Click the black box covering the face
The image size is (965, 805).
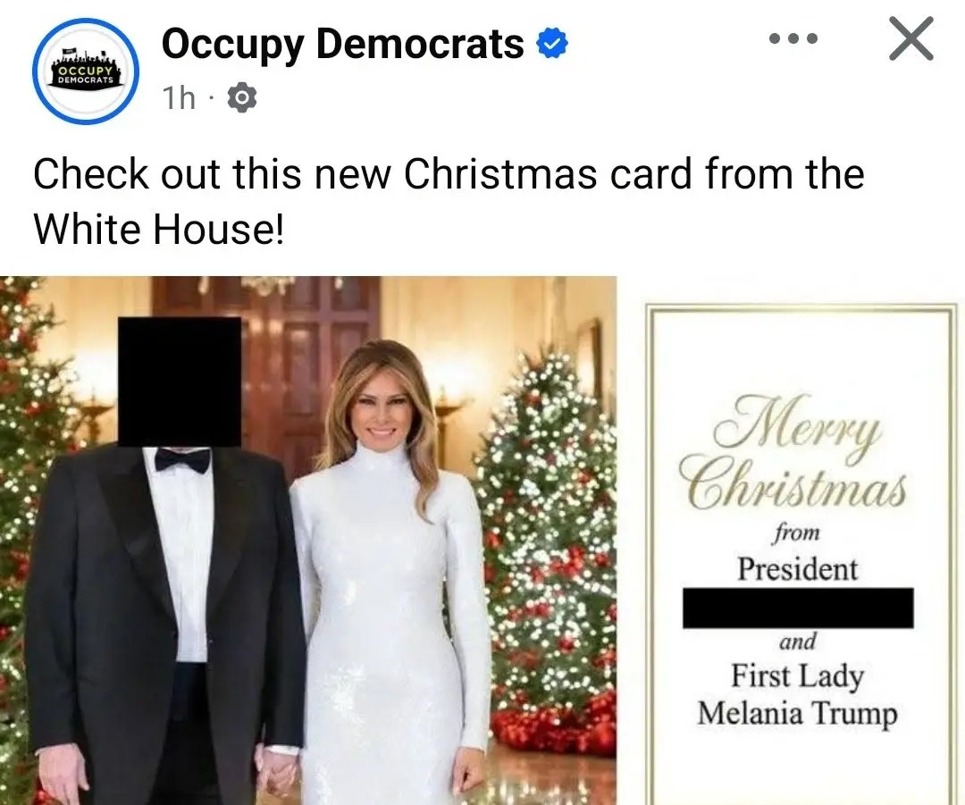point(179,382)
